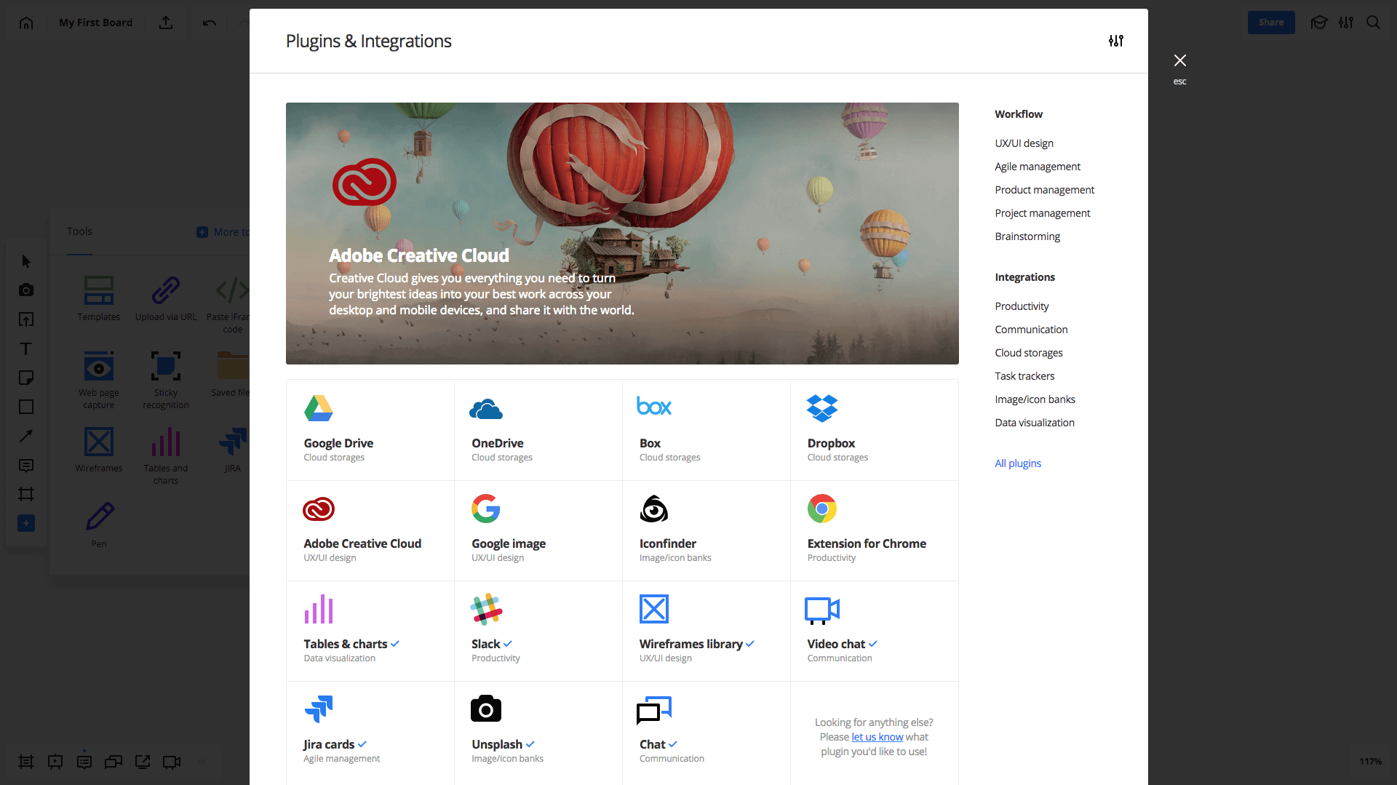Select the shape rectangle tool
Image resolution: width=1397 pixels, height=785 pixels.
[x=26, y=407]
